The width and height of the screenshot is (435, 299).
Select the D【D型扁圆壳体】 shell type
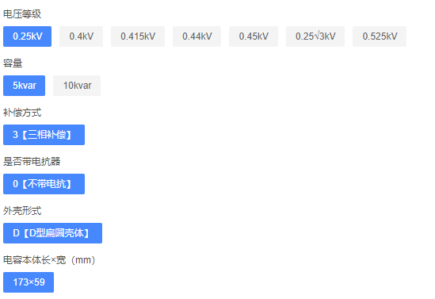[53, 233]
